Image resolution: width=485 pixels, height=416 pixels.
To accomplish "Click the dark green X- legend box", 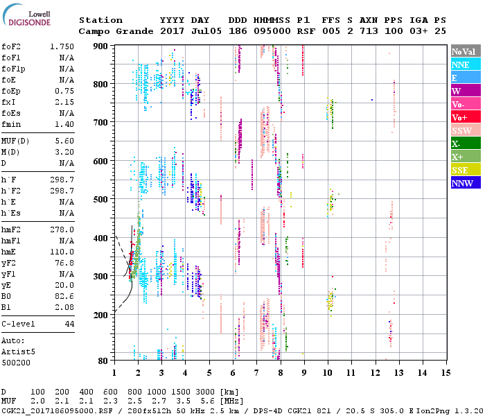I will 464,144.
